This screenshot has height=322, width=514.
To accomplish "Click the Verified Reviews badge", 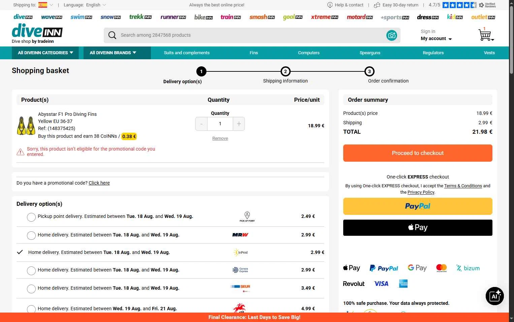I will click(487, 5).
